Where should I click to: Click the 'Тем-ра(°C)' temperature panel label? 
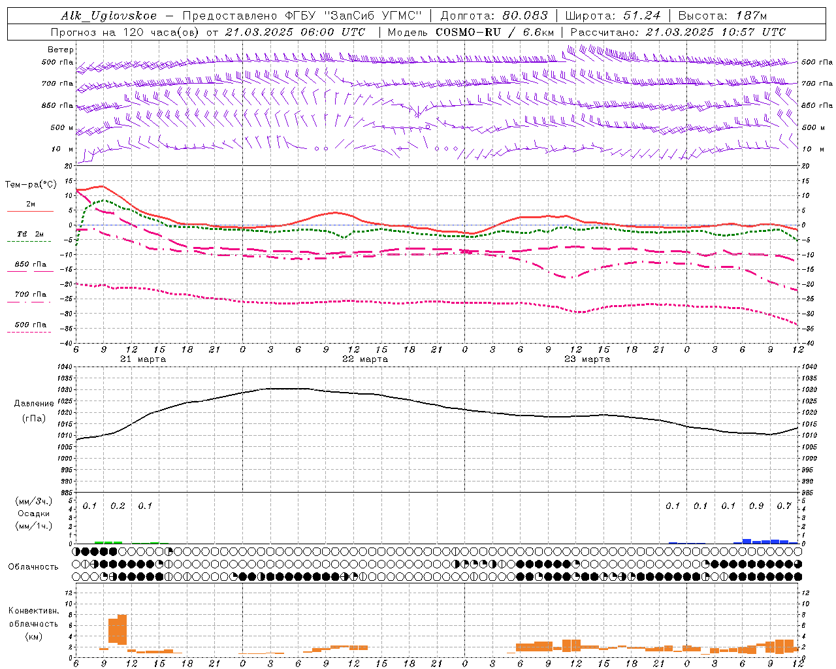tap(31, 185)
